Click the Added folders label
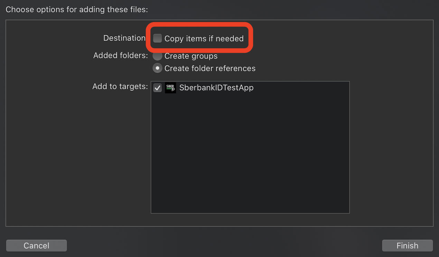This screenshot has height=257, width=439. [121, 55]
